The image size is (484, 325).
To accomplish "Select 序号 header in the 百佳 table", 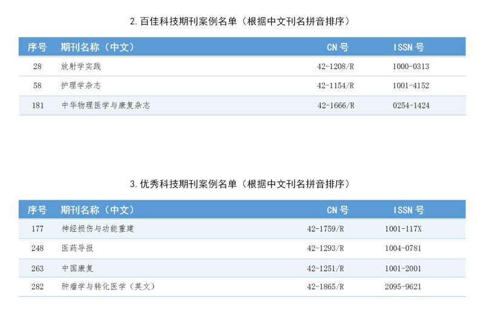I will pyautogui.click(x=37, y=47).
